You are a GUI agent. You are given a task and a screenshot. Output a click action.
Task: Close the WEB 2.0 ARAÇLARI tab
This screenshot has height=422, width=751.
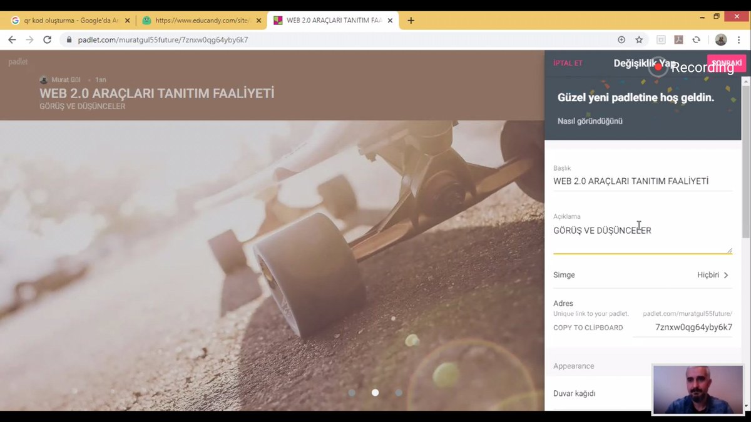(x=391, y=20)
